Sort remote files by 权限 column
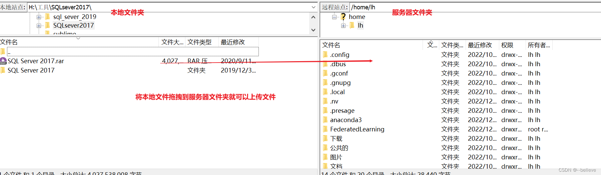The image size is (601, 175). pos(512,45)
